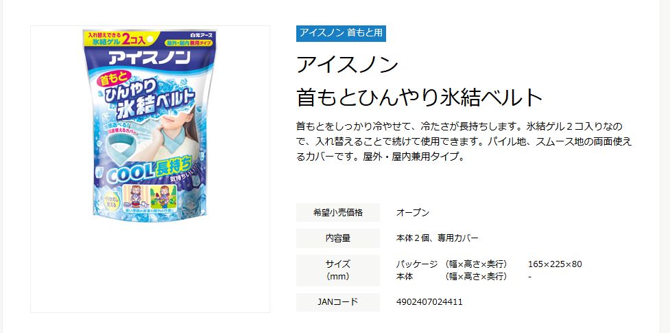Click the JAN code number 4902407024411

pyautogui.click(x=429, y=302)
